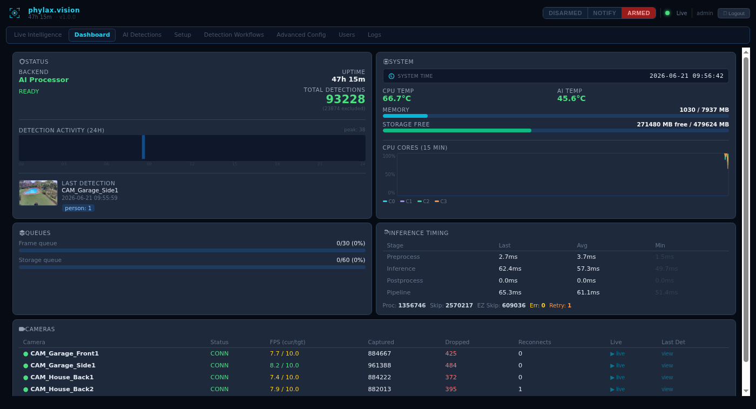This screenshot has height=409, width=756.
Task: Go to the Detection Workflows tab
Action: coord(234,35)
